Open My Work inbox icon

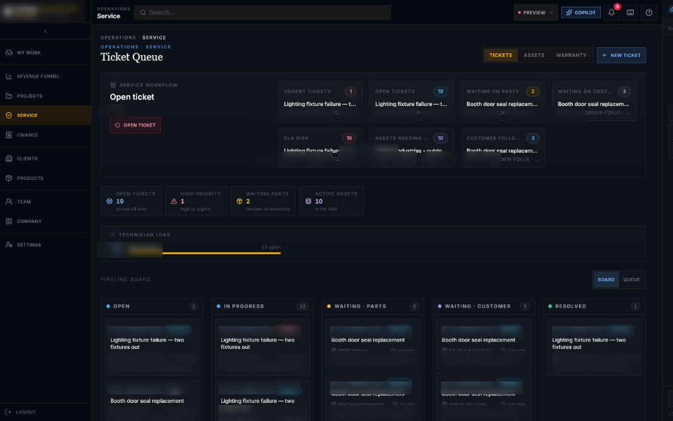tap(8, 52)
